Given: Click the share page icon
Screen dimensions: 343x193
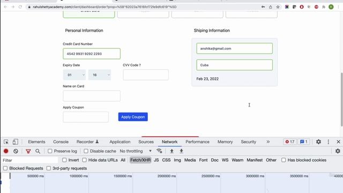Looking at the screenshot, I should coord(271,7).
